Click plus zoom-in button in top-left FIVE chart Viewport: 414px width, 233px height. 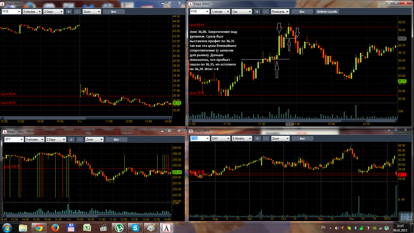pyautogui.click(x=69, y=12)
